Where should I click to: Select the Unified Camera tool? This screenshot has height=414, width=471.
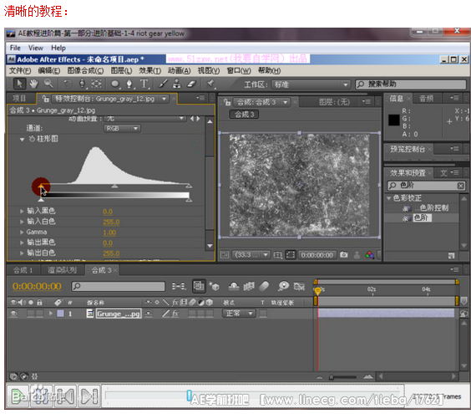[82, 84]
